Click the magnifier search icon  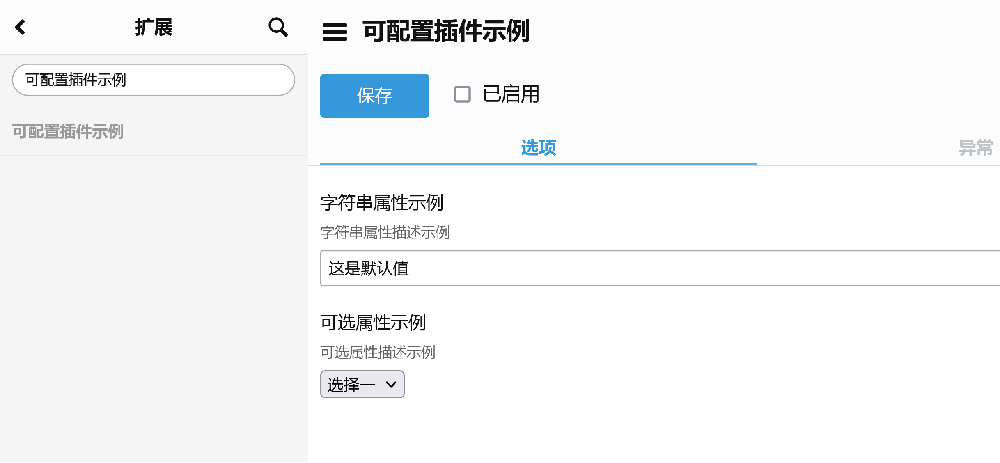(278, 28)
